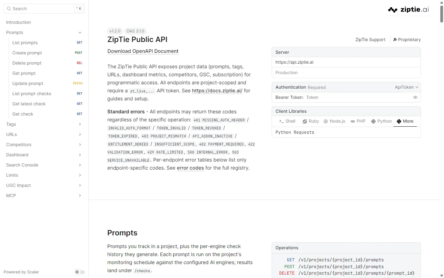444x278 pixels.
Task: Expand the URLs sidebar section
Action: pyautogui.click(x=44, y=134)
